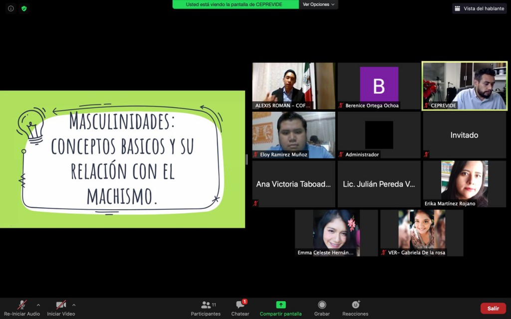Click the chat unread badge showing 1
Screen dimensions: 511x319
coord(245,302)
